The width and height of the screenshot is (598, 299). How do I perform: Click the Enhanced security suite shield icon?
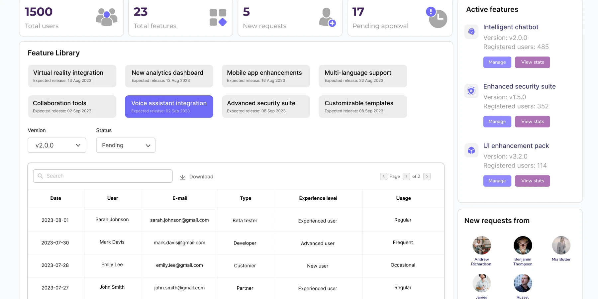[x=471, y=91]
